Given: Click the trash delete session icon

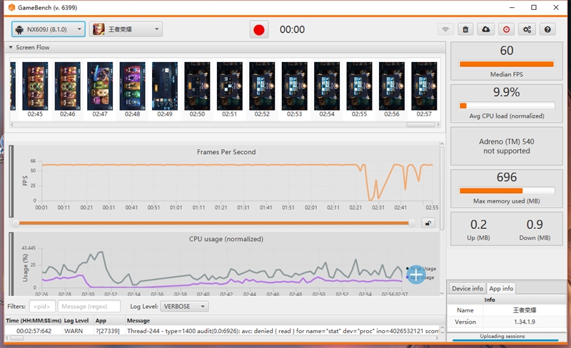Looking at the screenshot, I should click(x=465, y=29).
